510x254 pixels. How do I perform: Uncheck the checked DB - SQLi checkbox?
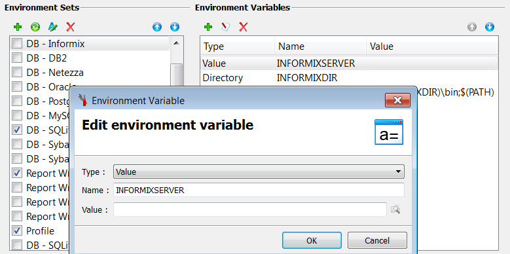[17, 130]
